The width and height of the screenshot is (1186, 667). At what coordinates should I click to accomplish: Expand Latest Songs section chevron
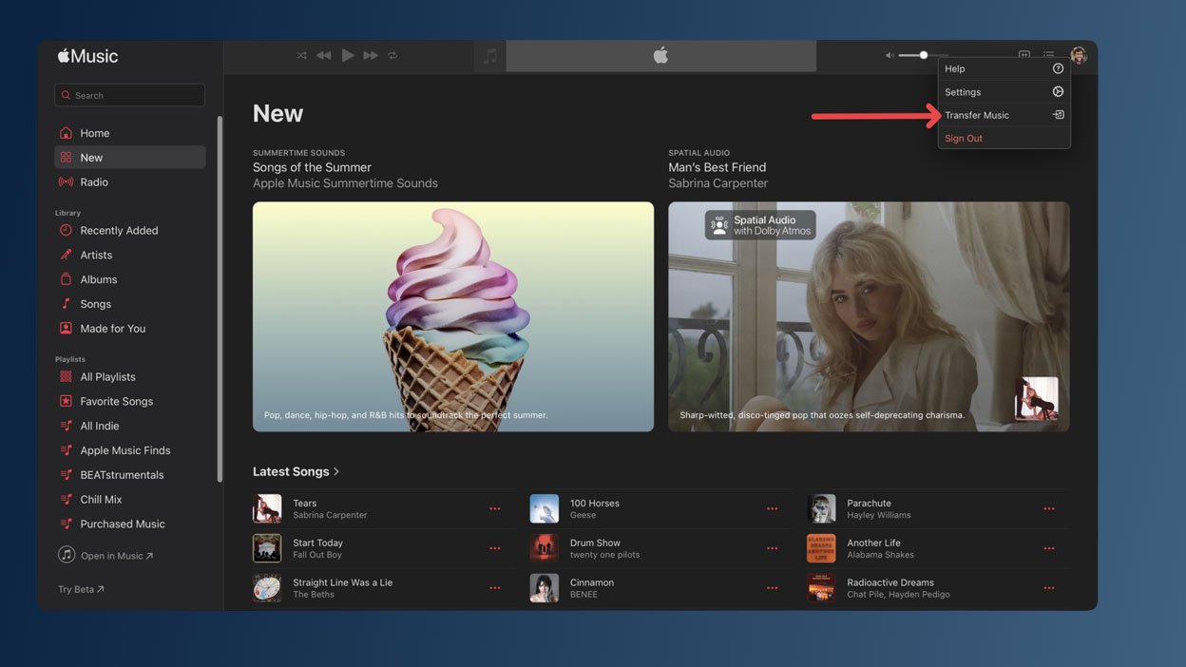point(336,471)
